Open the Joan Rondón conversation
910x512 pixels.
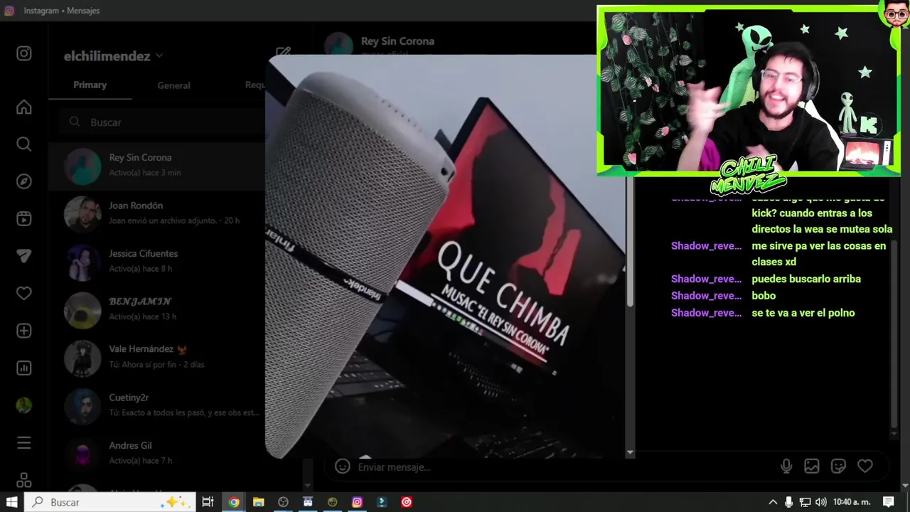click(156, 213)
